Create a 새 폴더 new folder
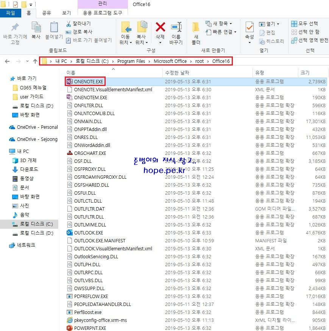The image size is (329, 331). 196,33
